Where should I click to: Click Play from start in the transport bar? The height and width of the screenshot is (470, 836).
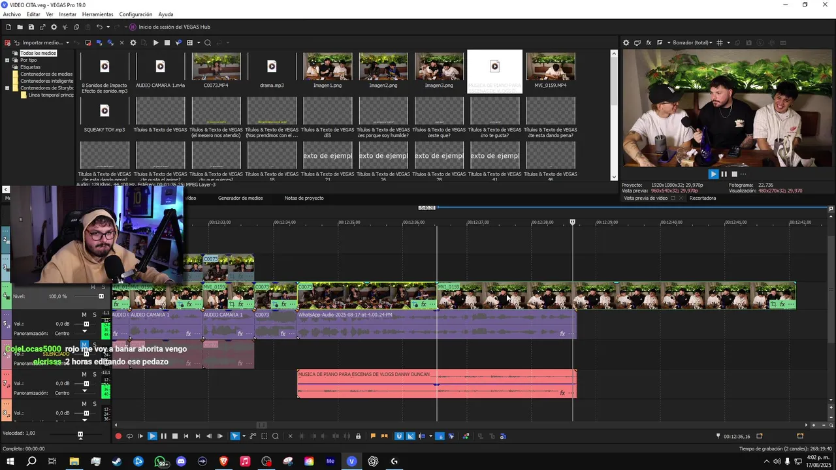coord(140,436)
